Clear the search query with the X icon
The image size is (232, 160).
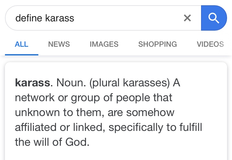(187, 18)
